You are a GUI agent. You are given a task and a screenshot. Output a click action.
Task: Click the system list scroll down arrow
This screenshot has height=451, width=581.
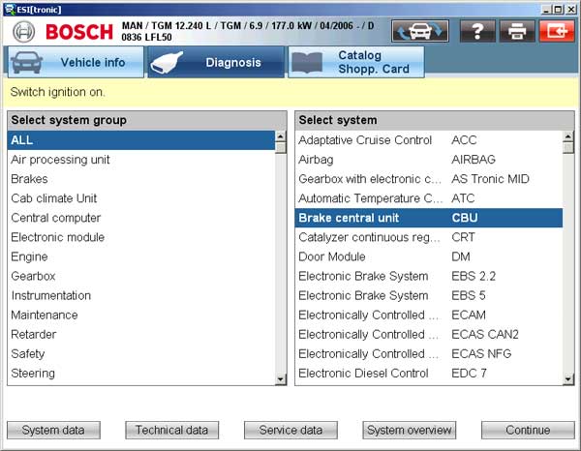pyautogui.click(x=568, y=378)
